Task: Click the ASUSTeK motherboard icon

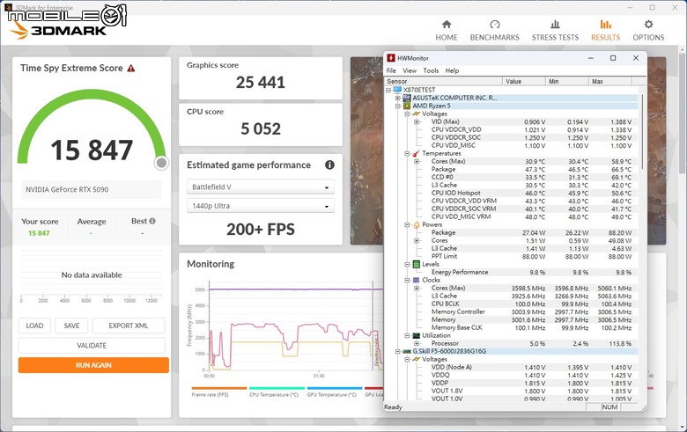Action: pos(407,98)
